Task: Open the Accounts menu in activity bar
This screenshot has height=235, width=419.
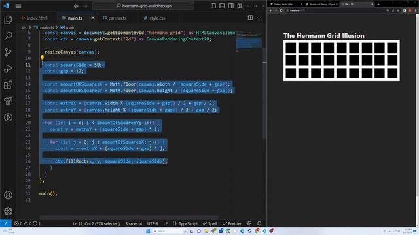Action: [x=8, y=195]
